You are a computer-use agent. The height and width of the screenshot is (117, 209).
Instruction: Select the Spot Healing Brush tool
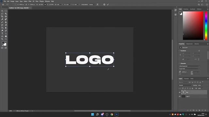6,19
